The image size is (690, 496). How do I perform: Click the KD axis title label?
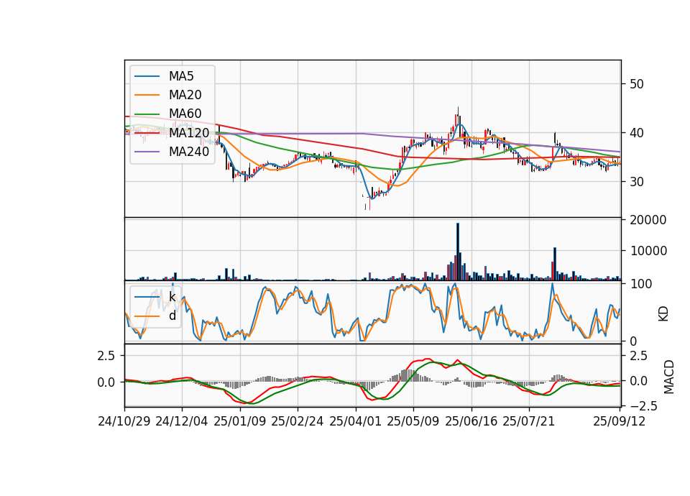point(663,314)
